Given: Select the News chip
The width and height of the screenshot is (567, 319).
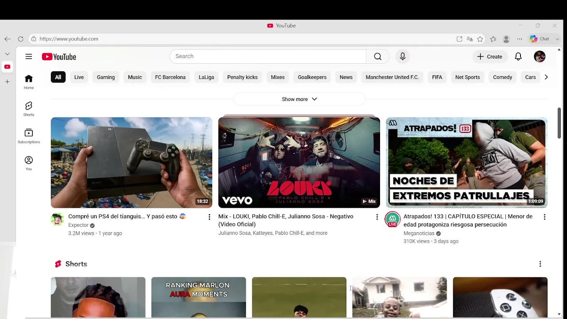Looking at the screenshot, I should coord(346,77).
